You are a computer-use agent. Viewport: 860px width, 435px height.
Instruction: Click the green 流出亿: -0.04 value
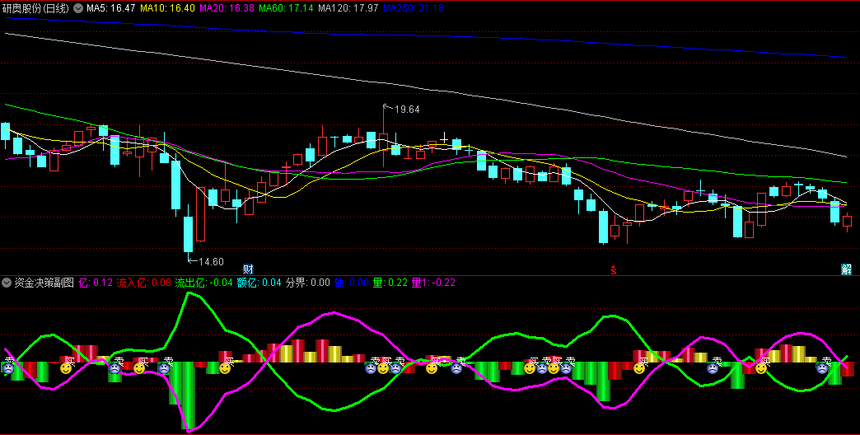[204, 283]
